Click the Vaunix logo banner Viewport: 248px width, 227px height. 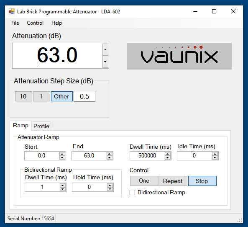click(179, 56)
